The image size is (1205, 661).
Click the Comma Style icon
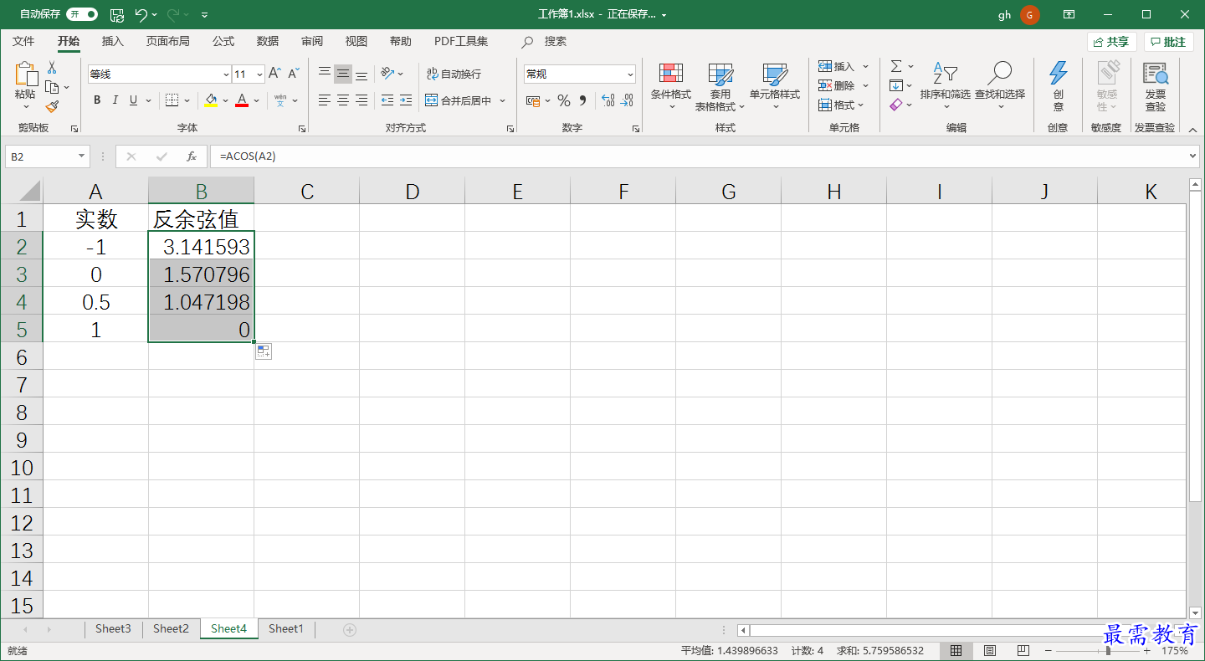[x=583, y=100]
